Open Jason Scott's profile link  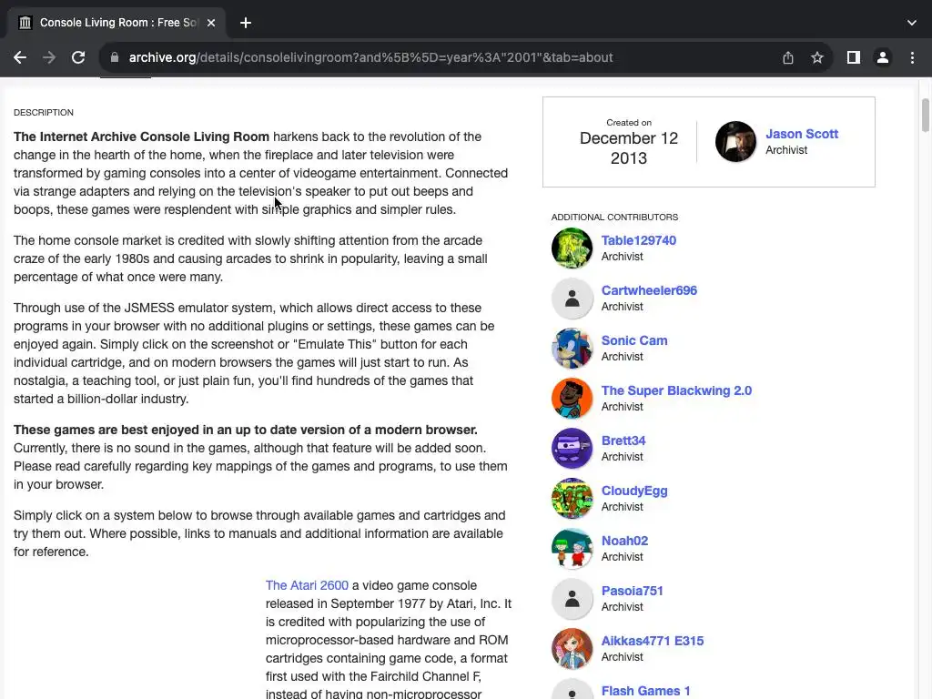[x=802, y=134]
